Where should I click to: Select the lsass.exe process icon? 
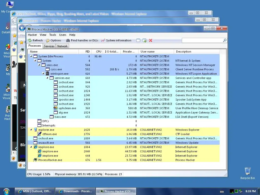tap(52, 117)
